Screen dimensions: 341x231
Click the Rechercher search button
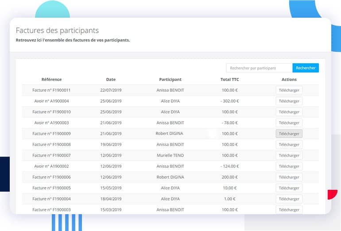coord(306,68)
